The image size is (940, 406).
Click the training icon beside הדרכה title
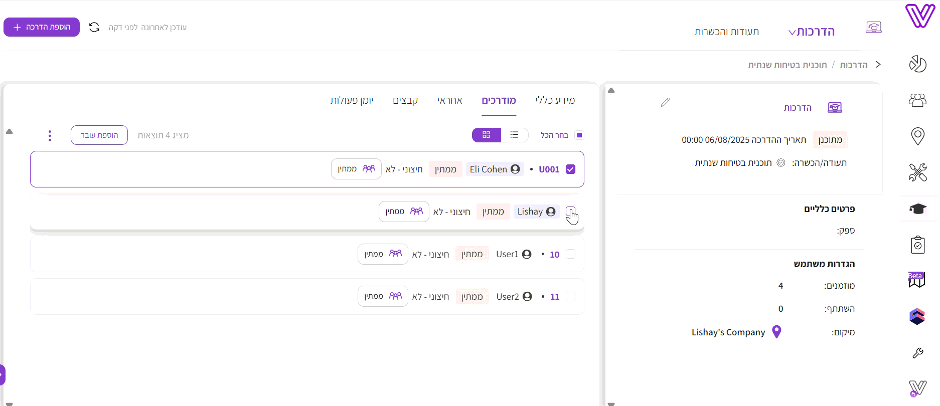(835, 107)
